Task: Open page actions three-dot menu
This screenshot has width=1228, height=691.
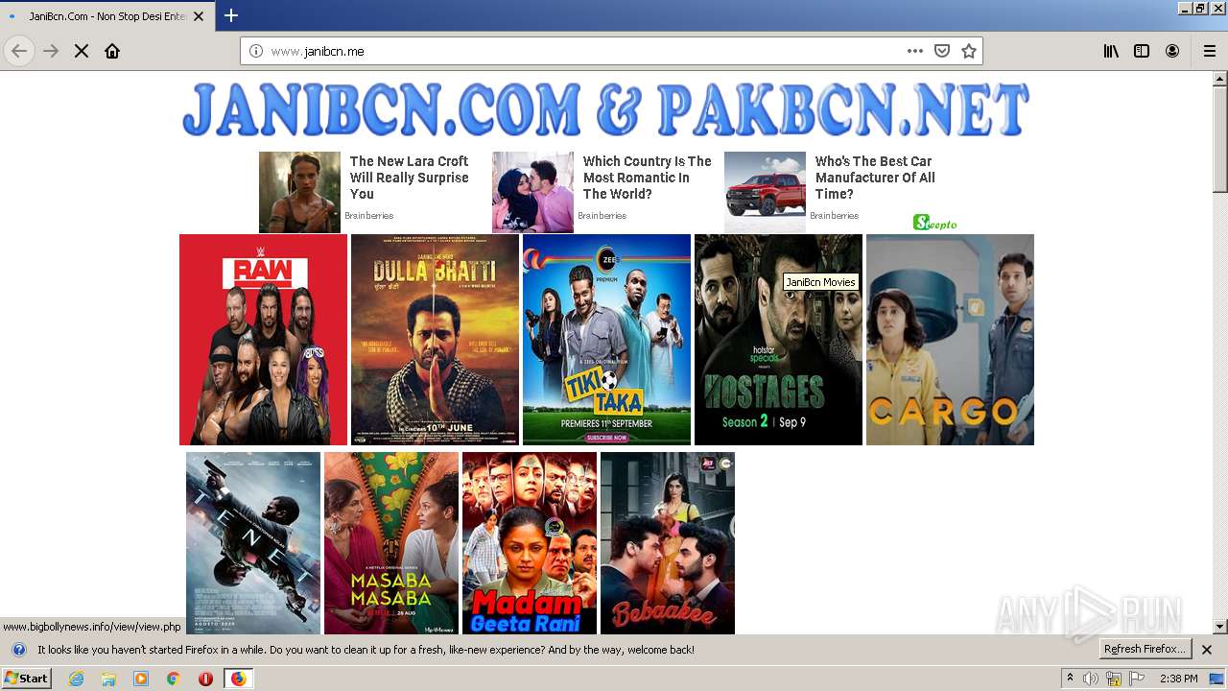Action: [x=915, y=51]
